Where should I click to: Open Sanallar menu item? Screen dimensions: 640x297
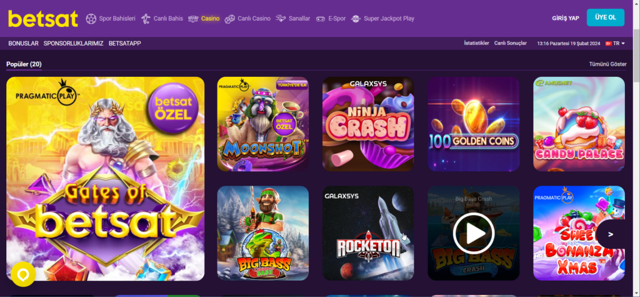click(299, 19)
